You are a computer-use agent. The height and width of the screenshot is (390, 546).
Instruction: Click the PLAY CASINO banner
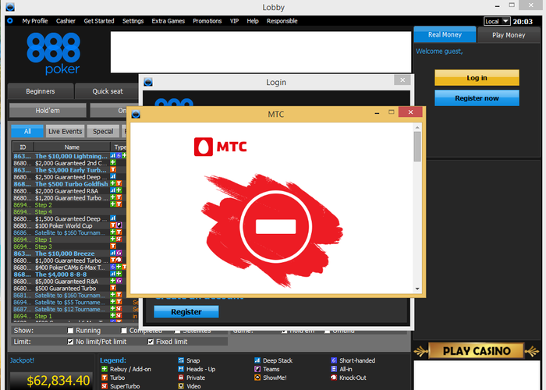point(477,351)
